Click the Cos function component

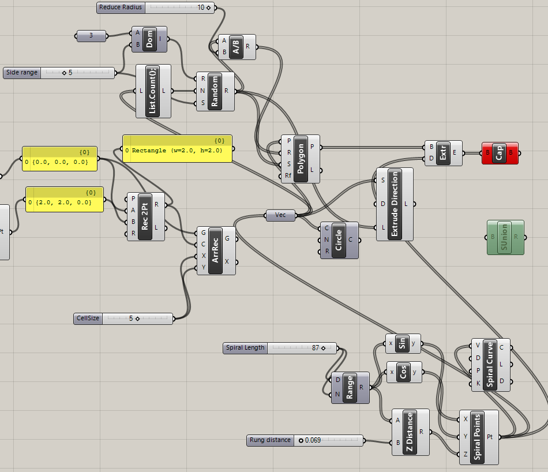click(x=402, y=373)
